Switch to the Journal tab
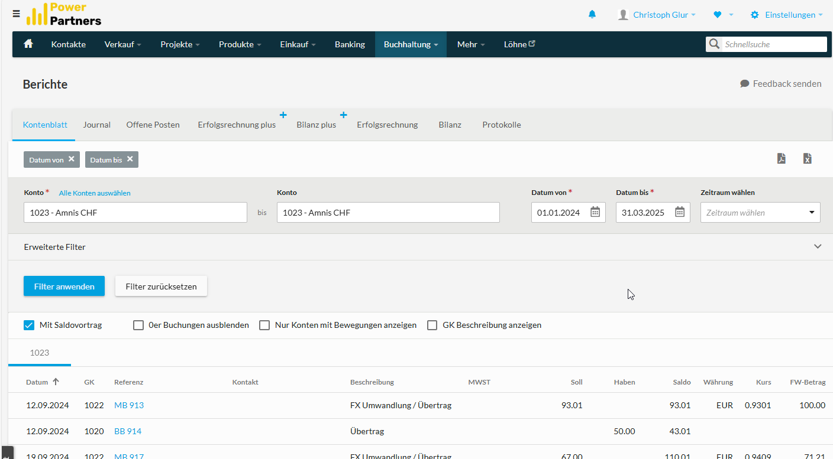The image size is (833, 459). pyautogui.click(x=97, y=125)
